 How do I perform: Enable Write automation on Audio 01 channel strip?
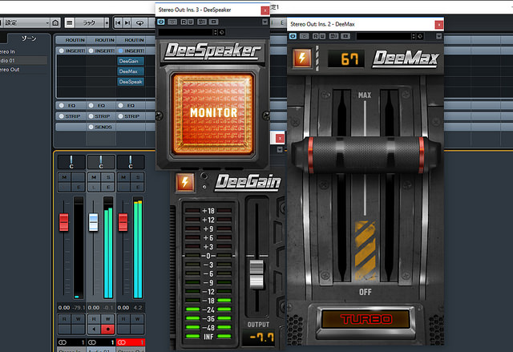click(108, 319)
